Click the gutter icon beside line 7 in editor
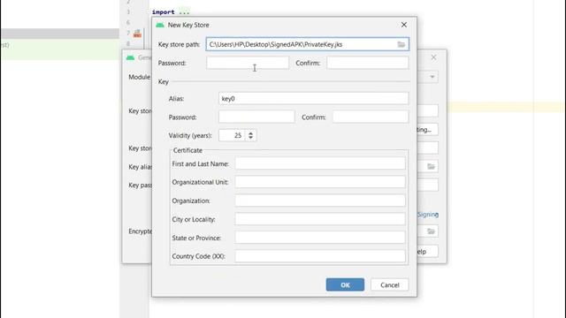 (137, 34)
